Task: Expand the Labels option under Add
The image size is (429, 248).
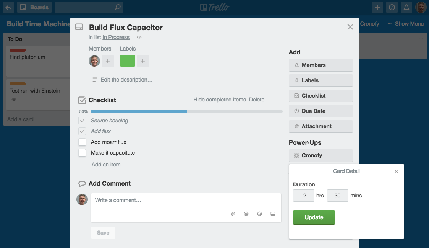Action: click(321, 80)
